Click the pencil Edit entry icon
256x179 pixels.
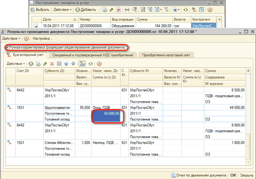tap(44, 64)
